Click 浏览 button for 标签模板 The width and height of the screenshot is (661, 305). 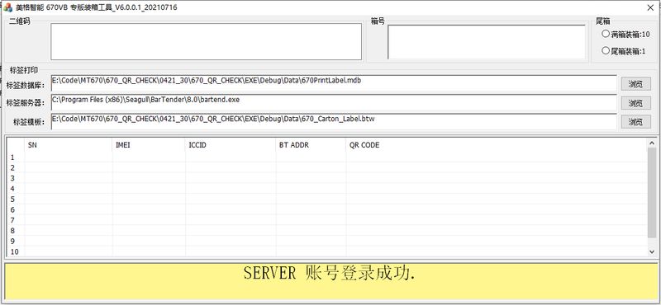635,121
